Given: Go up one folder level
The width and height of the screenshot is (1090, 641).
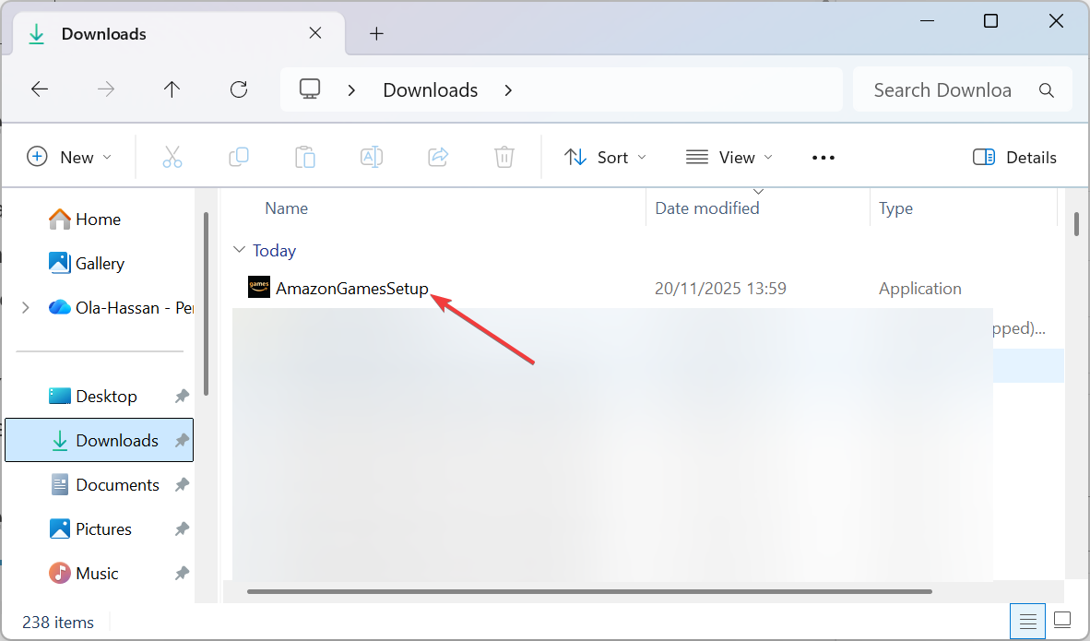Looking at the screenshot, I should (x=172, y=89).
